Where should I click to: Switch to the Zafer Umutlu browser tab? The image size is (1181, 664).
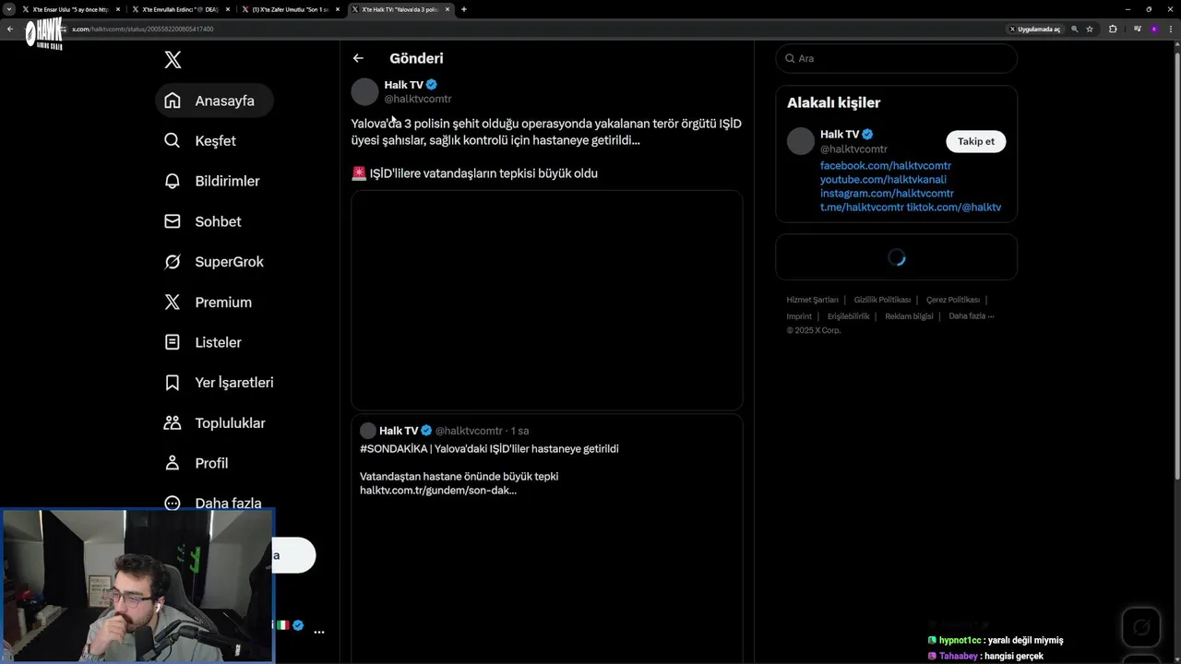(x=291, y=9)
